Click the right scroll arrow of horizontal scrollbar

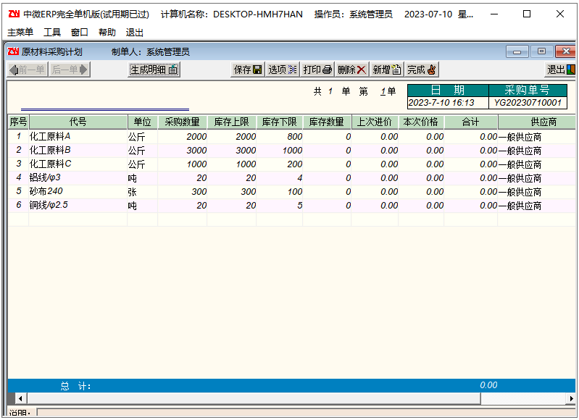coord(571,398)
